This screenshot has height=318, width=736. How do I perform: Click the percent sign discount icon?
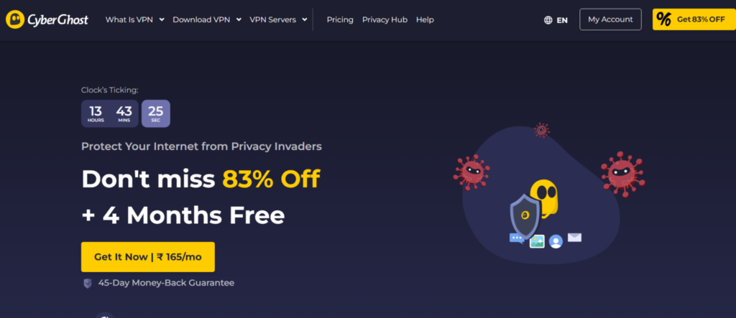pyautogui.click(x=663, y=19)
